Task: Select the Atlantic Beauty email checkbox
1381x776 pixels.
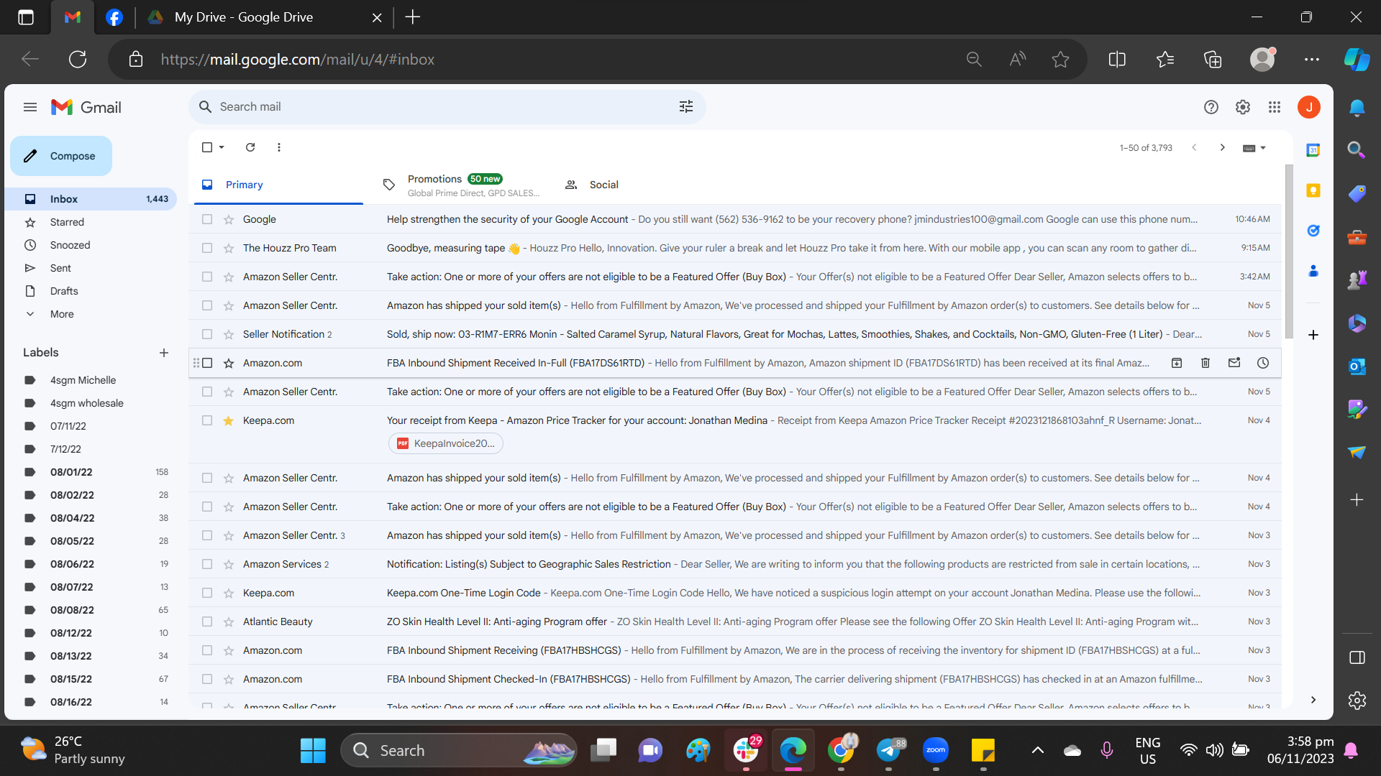Action: [x=207, y=622]
